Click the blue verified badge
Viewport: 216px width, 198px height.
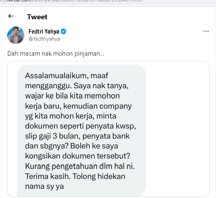pos(63,31)
